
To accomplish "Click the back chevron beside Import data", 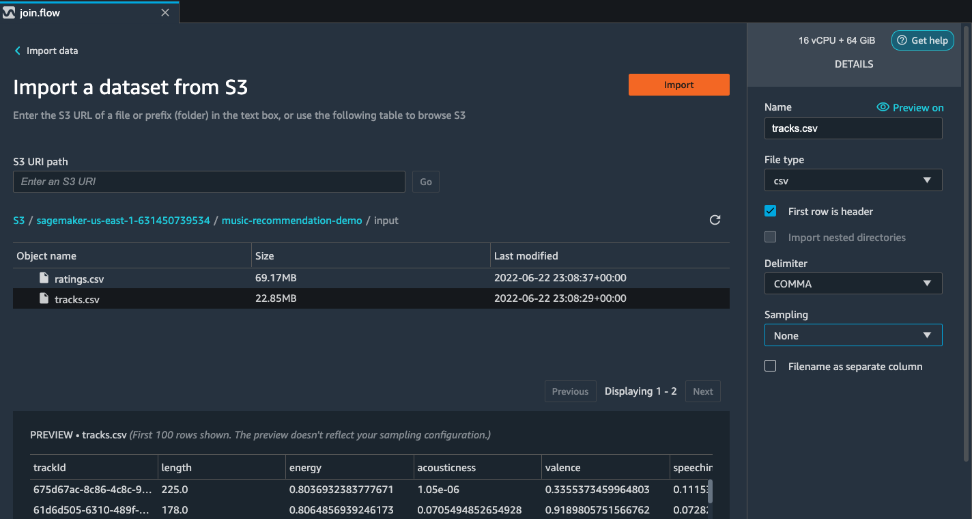I will (18, 51).
